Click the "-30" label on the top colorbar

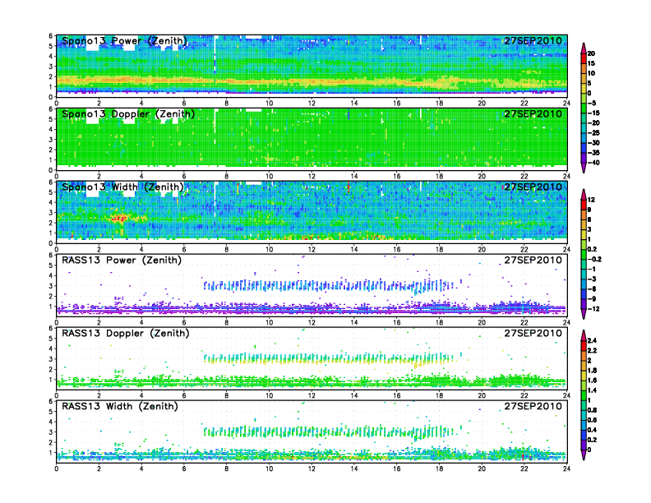[x=594, y=143]
